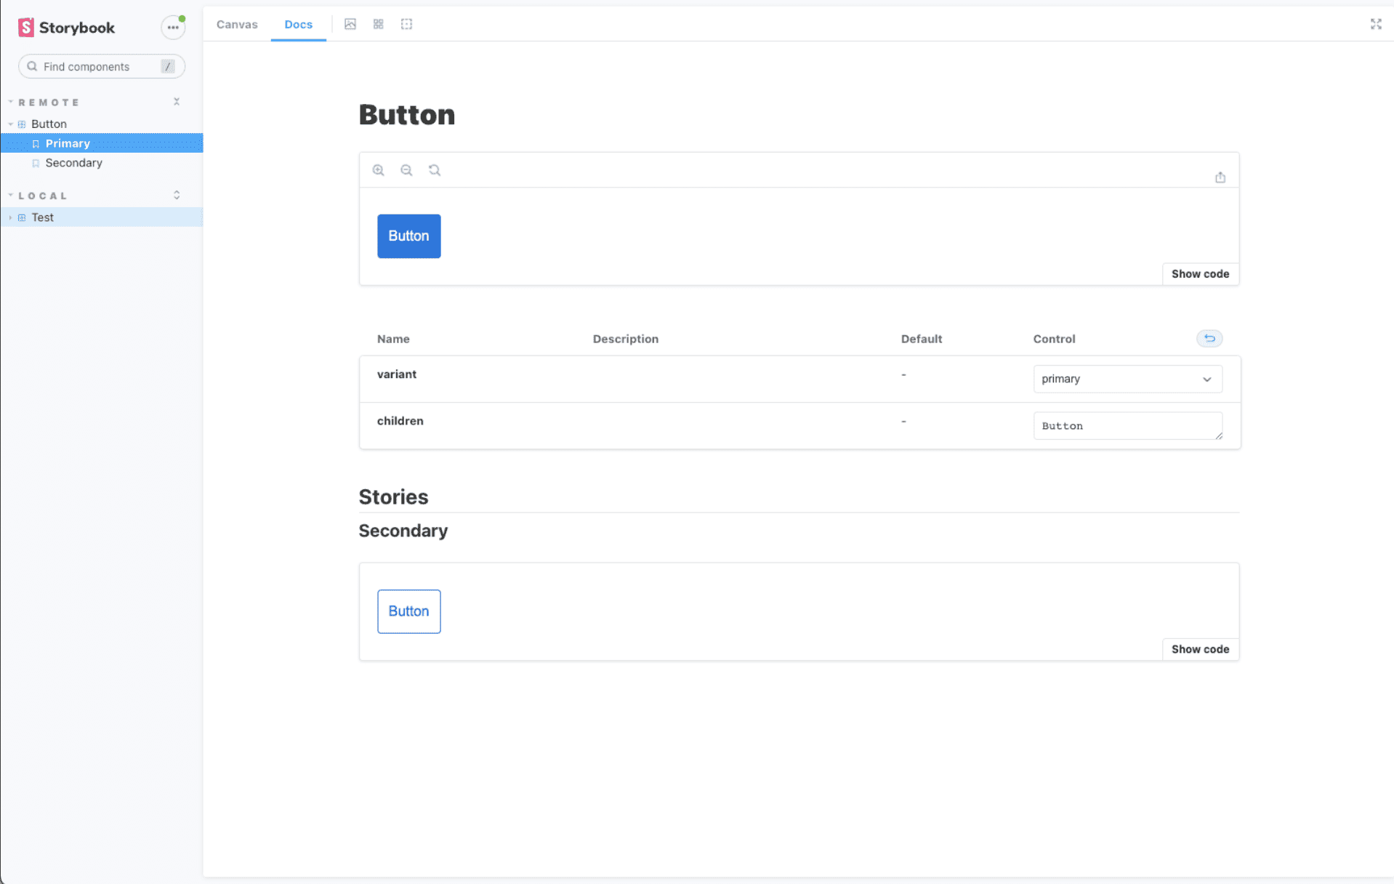1394x884 pixels.
Task: Collapse the Remote section header
Action: (48, 103)
